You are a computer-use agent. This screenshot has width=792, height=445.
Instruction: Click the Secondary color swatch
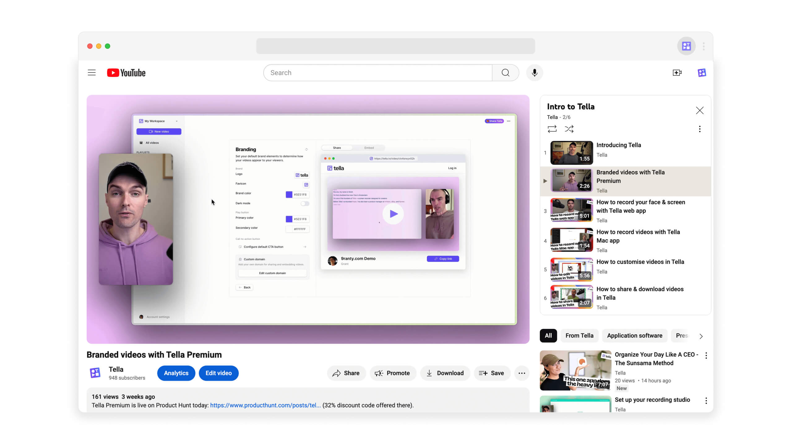[289, 229]
